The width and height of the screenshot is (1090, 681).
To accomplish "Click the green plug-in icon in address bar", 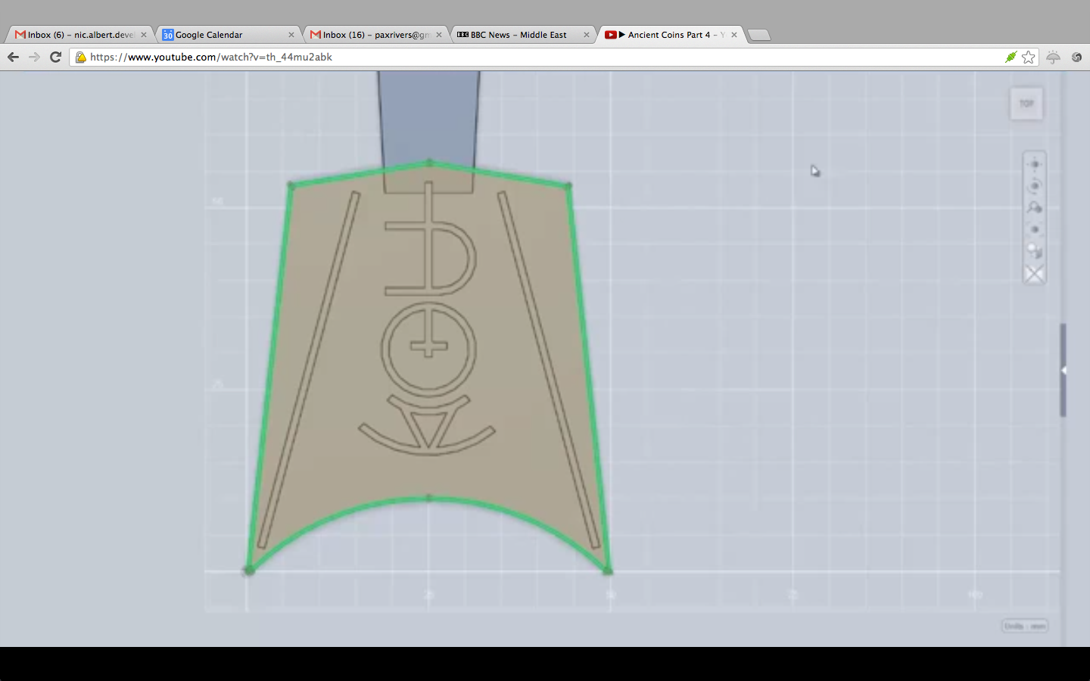I will tap(1011, 57).
